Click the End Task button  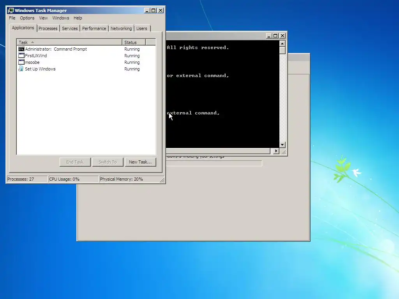pos(75,162)
